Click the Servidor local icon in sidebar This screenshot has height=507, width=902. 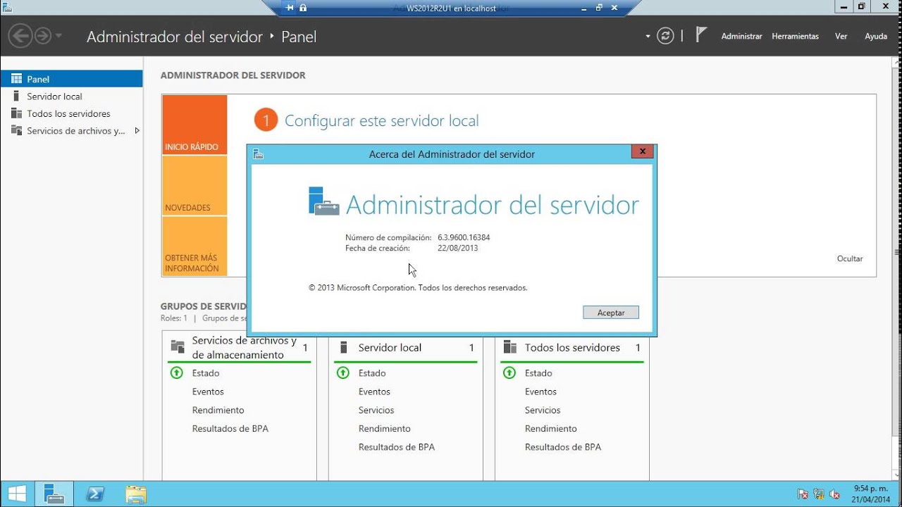16,96
